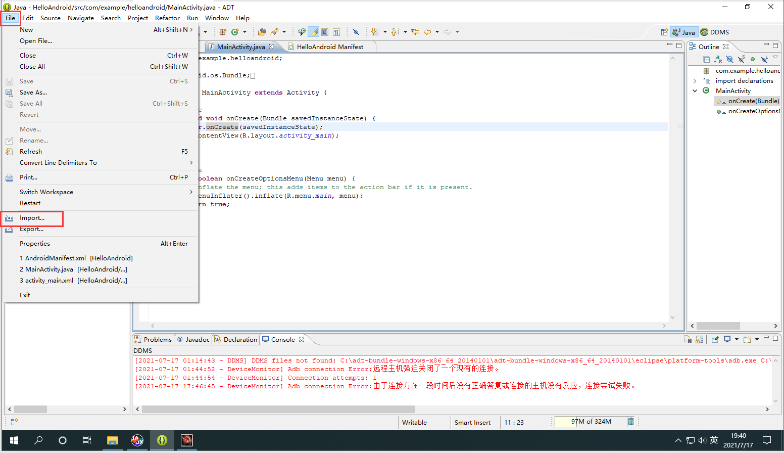Open File Explorer from taskbar
This screenshot has width=784, height=453.
(x=112, y=440)
